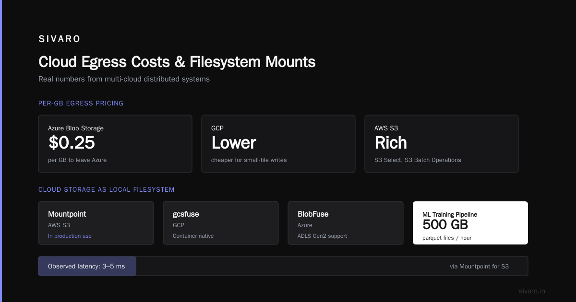The width and height of the screenshot is (576, 302).
Task: Select 'Azure' subtitle under BlobFuse
Action: tap(305, 225)
